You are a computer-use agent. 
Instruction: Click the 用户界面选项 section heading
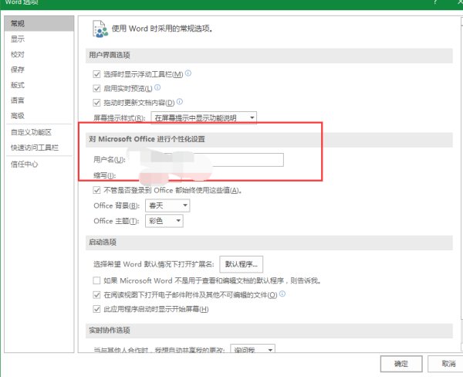[110, 55]
